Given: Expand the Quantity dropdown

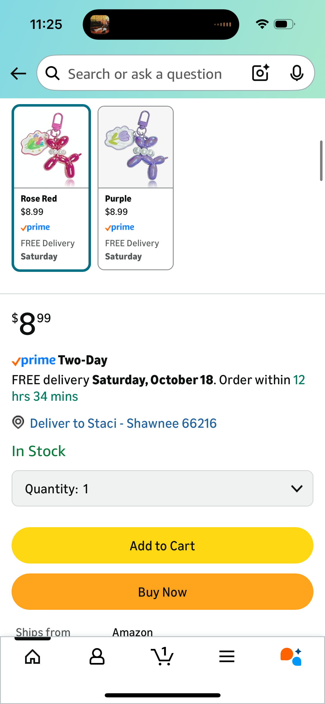Looking at the screenshot, I should point(162,488).
